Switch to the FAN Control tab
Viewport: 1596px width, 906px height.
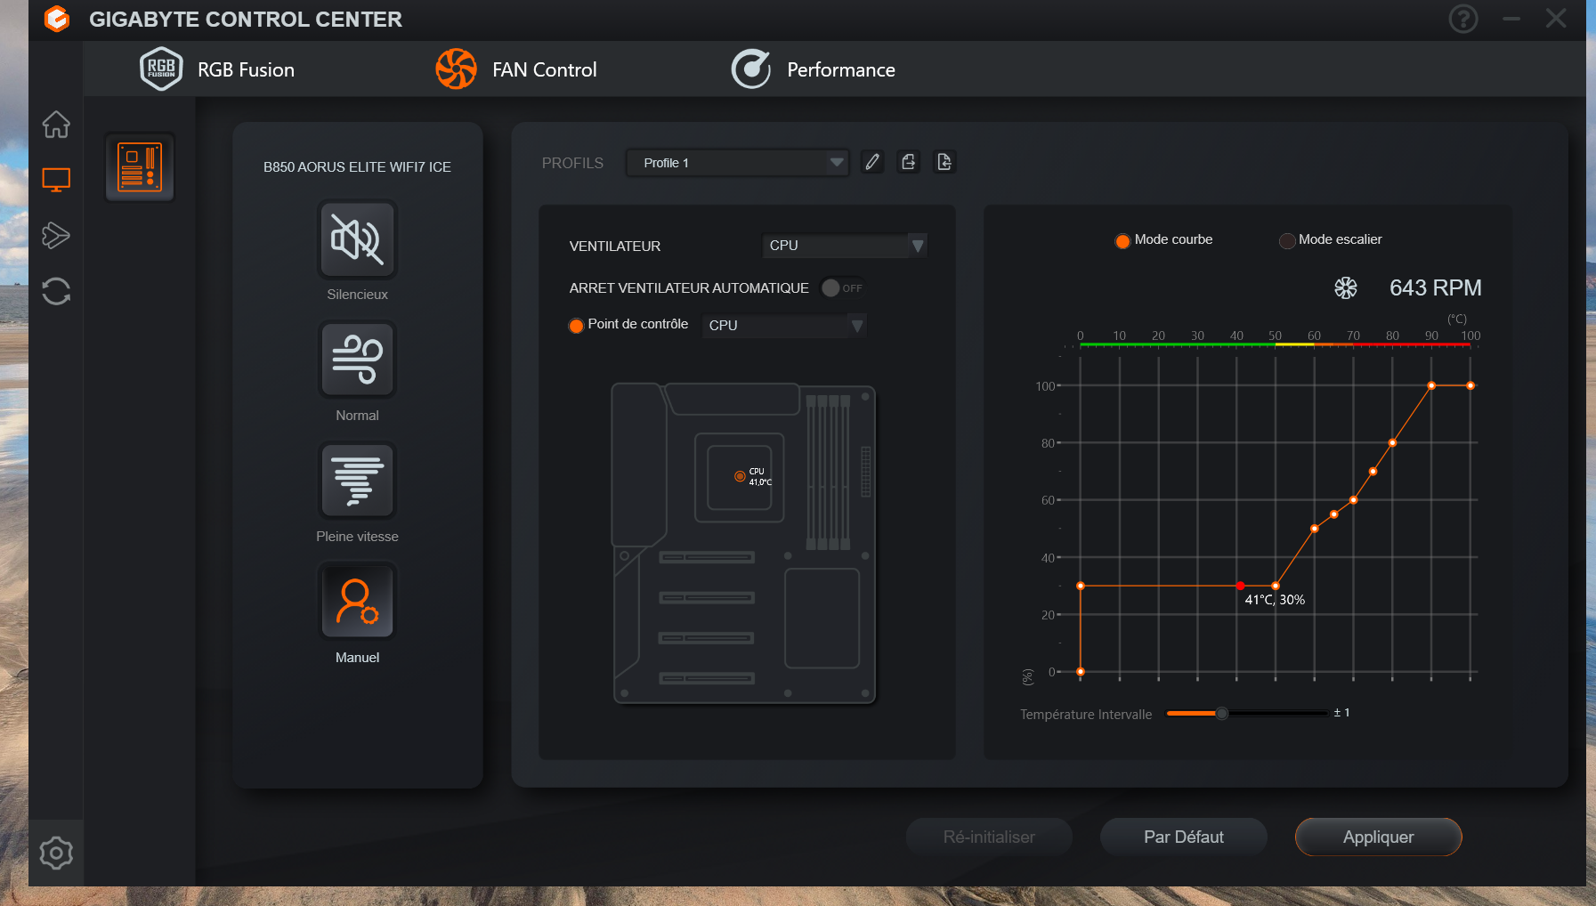(x=516, y=69)
